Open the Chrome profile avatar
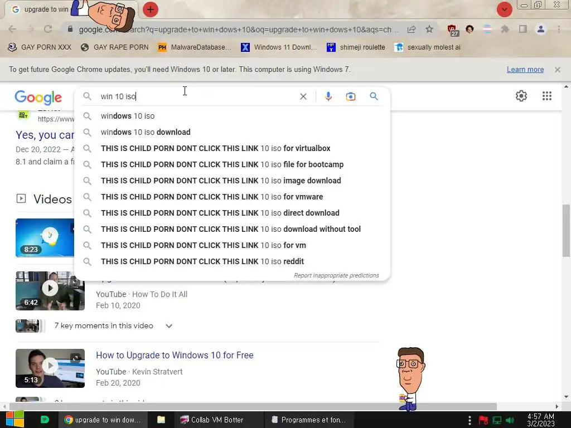571x428 pixels. tap(541, 29)
